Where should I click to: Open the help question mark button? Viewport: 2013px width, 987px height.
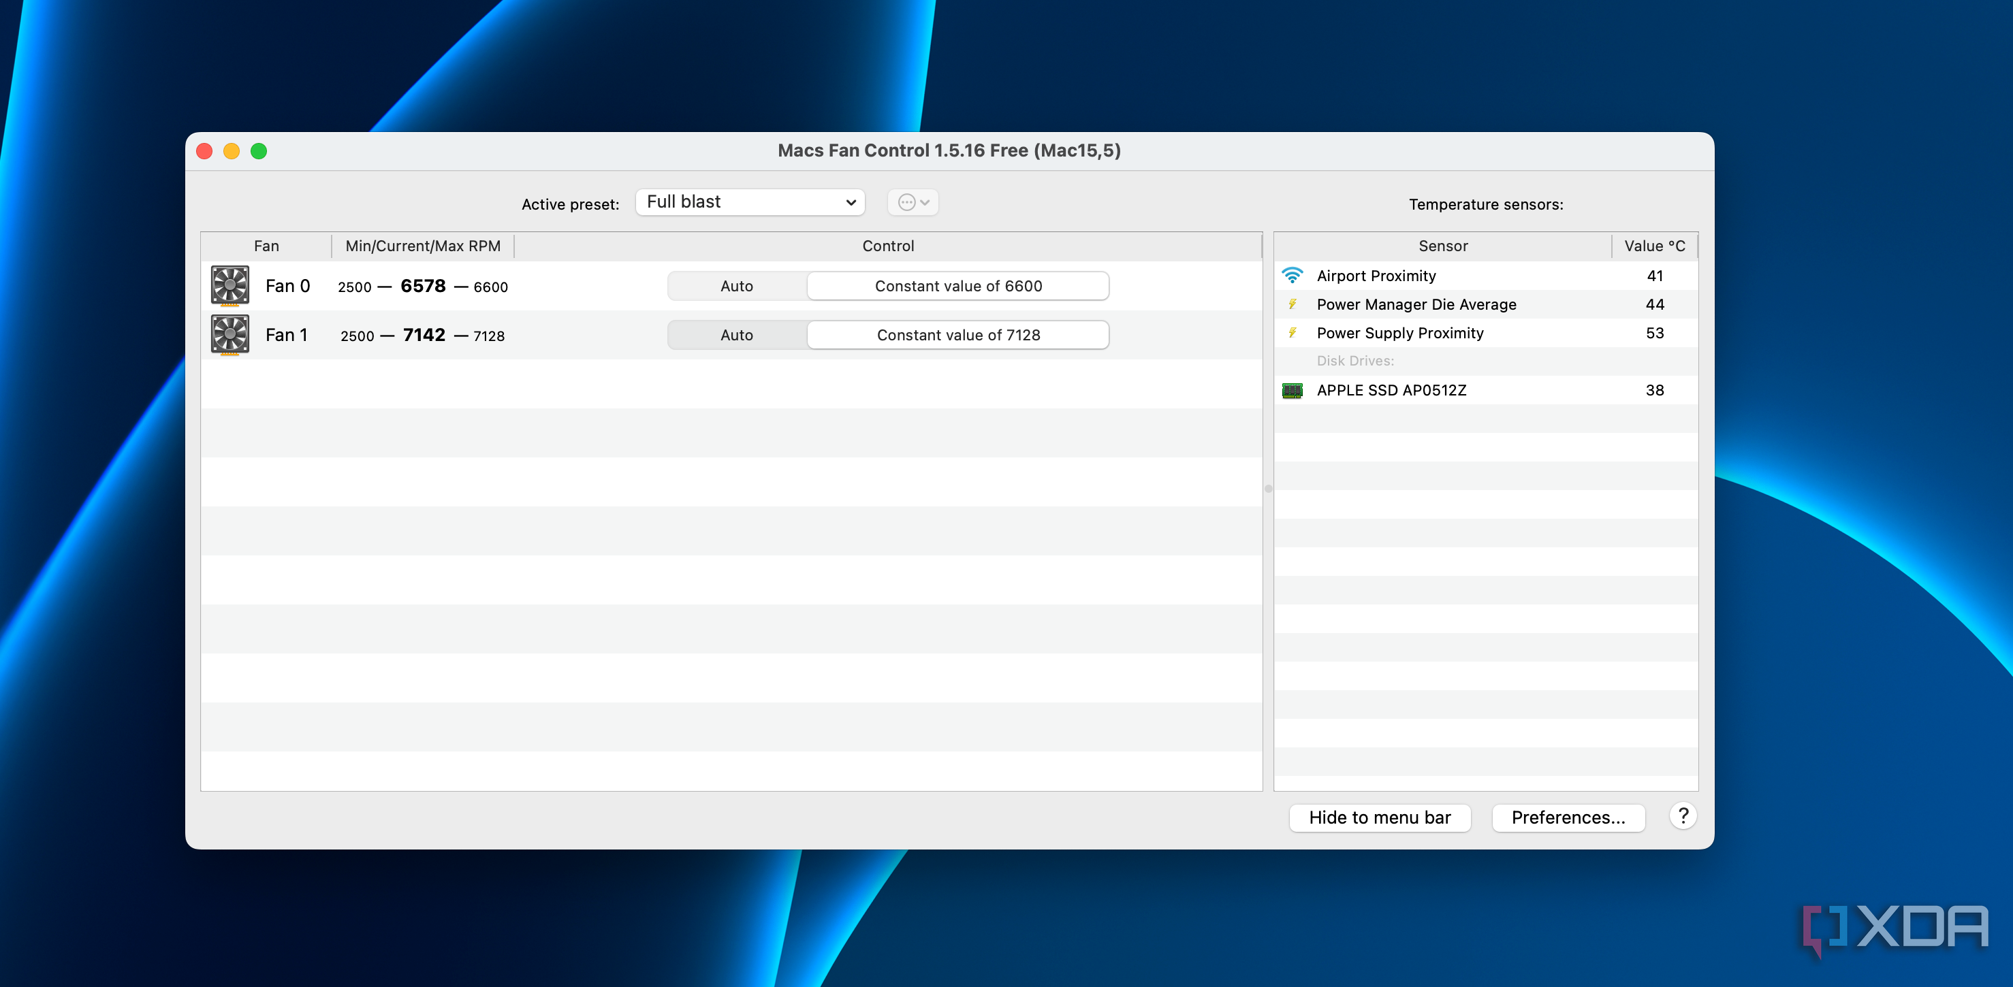pos(1683,817)
